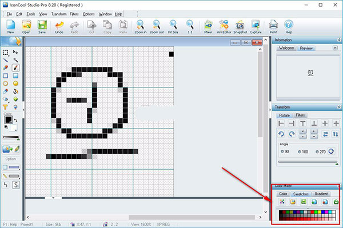Open the Mixer tool
Screen dimensions: 343x228
[x=208, y=26]
